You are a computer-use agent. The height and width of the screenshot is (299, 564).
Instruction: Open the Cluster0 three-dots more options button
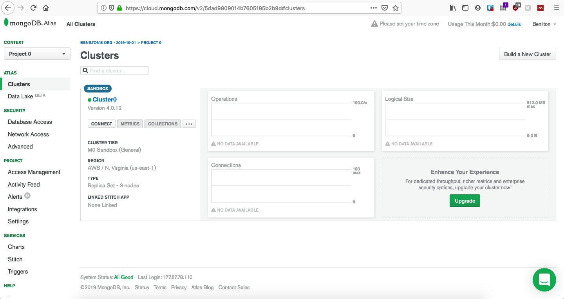pos(189,124)
